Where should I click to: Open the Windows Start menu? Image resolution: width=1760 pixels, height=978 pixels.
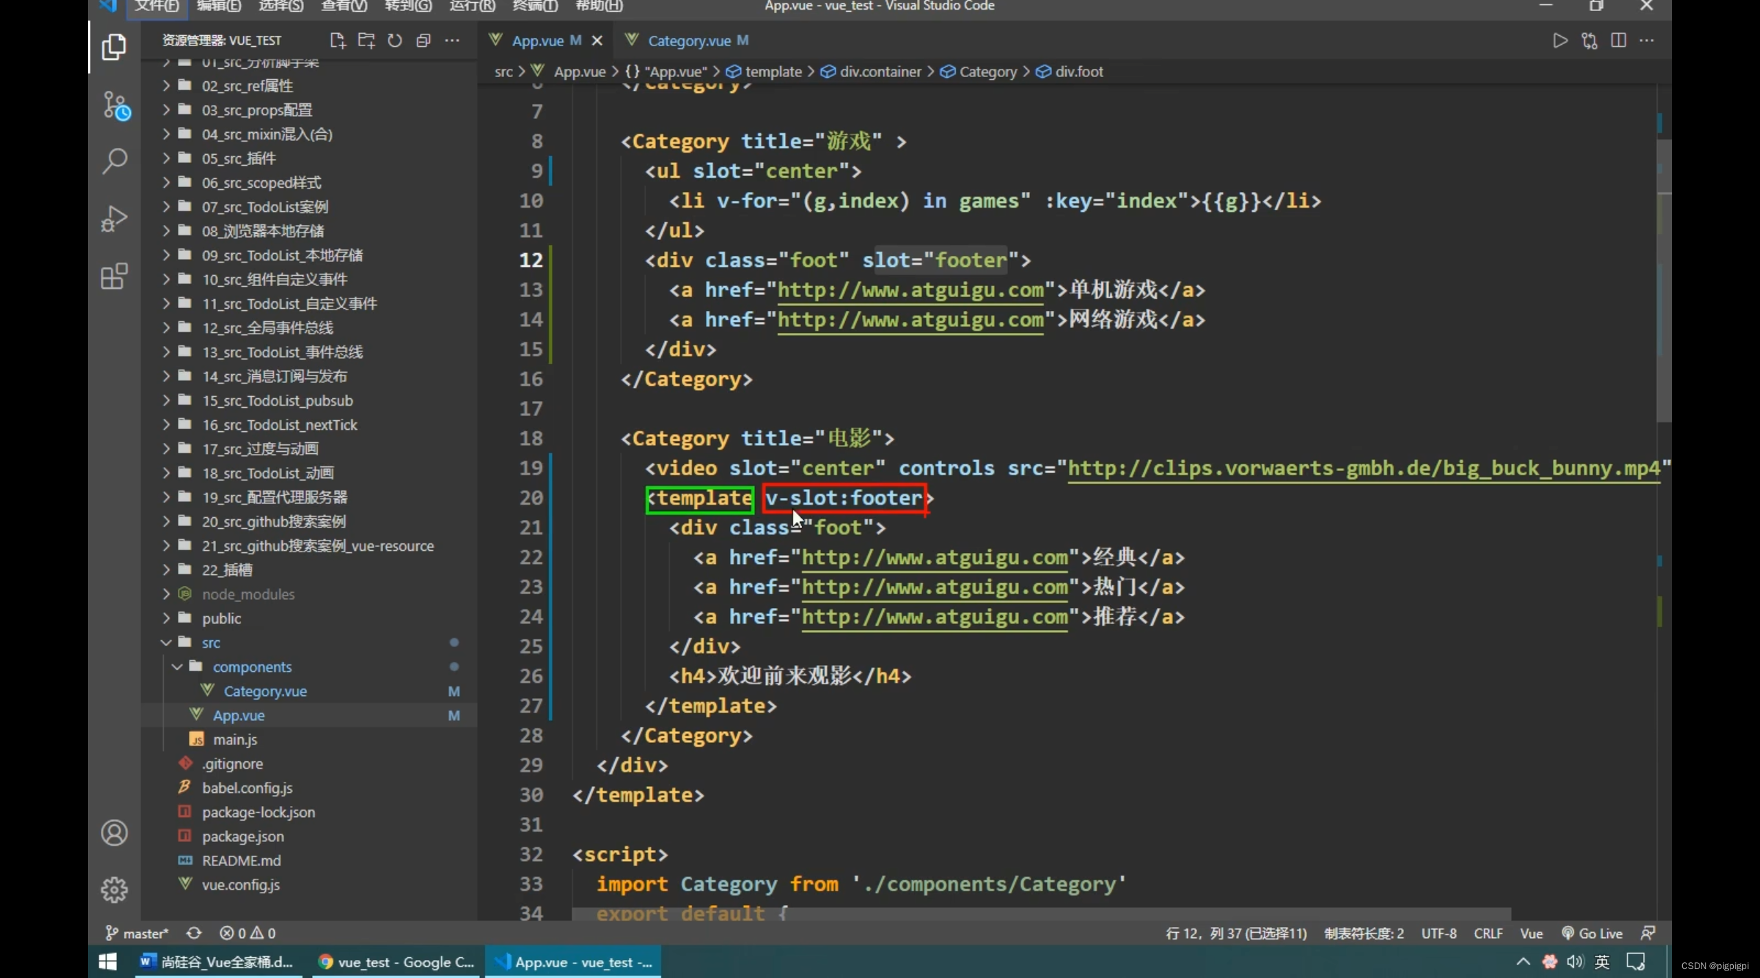(108, 961)
